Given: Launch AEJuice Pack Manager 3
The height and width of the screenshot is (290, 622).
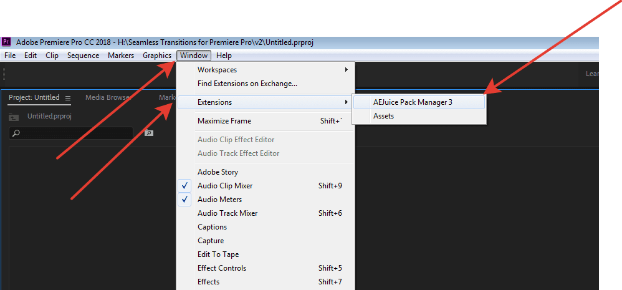Looking at the screenshot, I should click(419, 102).
